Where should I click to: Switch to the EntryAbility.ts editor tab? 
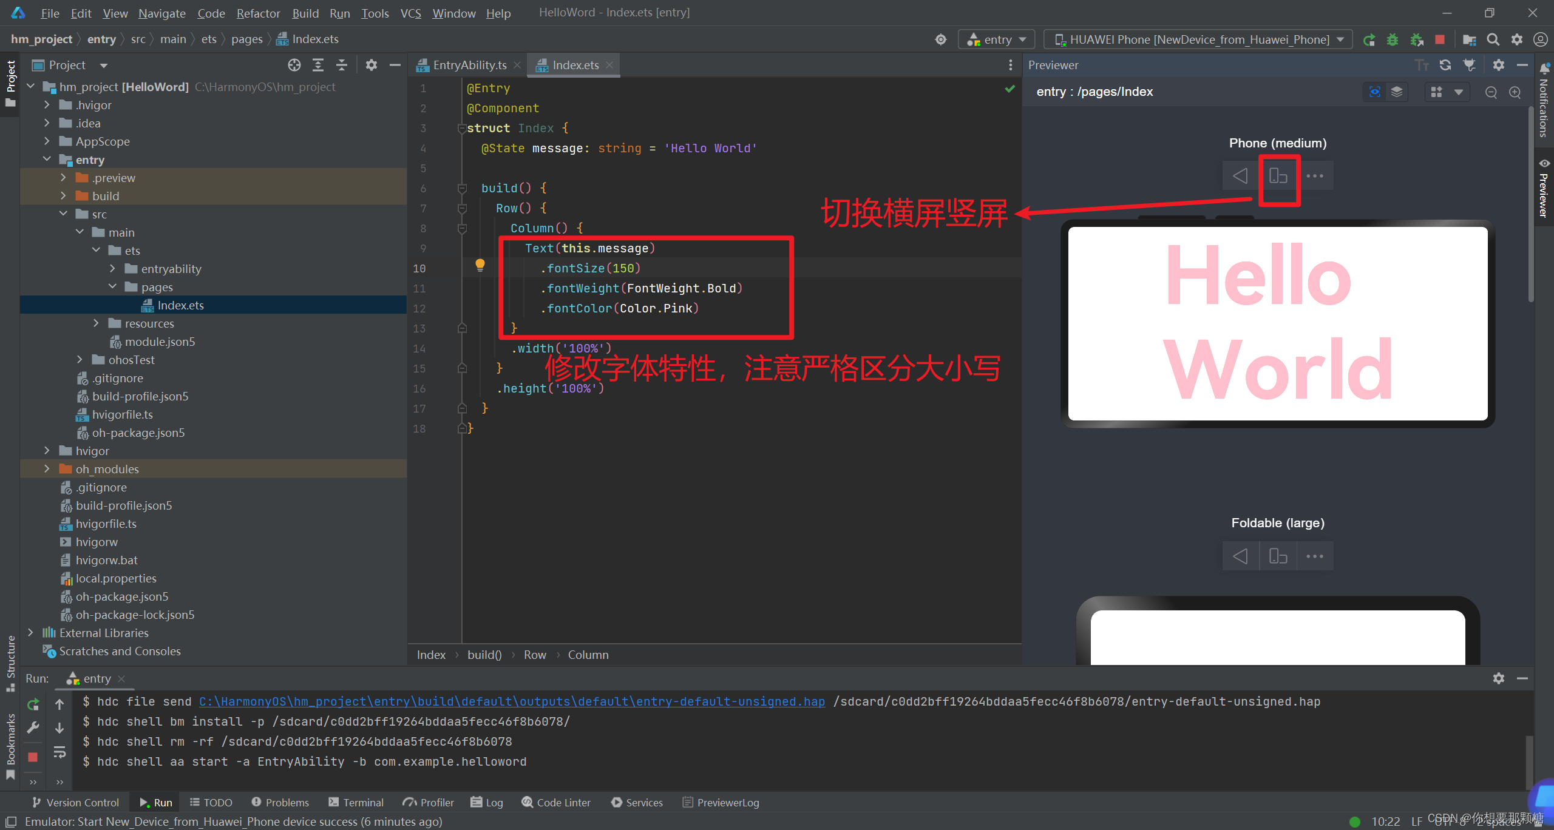point(469,65)
